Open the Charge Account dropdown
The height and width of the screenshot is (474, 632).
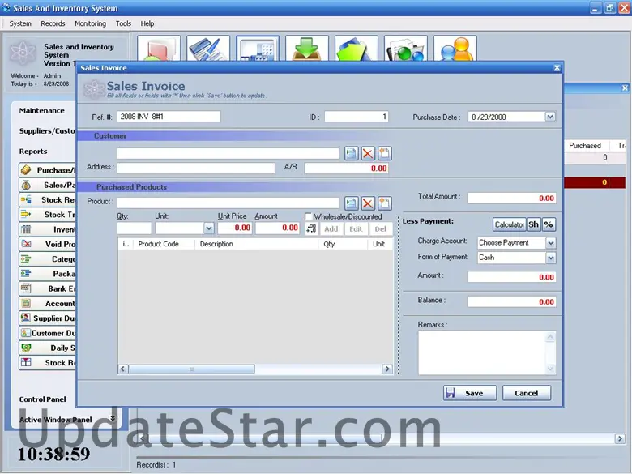(x=551, y=242)
